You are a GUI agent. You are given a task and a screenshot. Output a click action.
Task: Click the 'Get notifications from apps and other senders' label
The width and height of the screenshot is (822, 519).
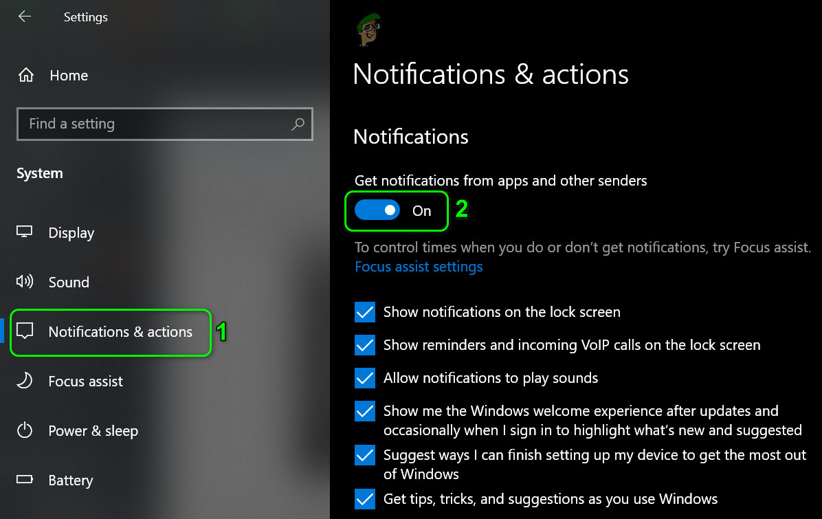tap(500, 181)
